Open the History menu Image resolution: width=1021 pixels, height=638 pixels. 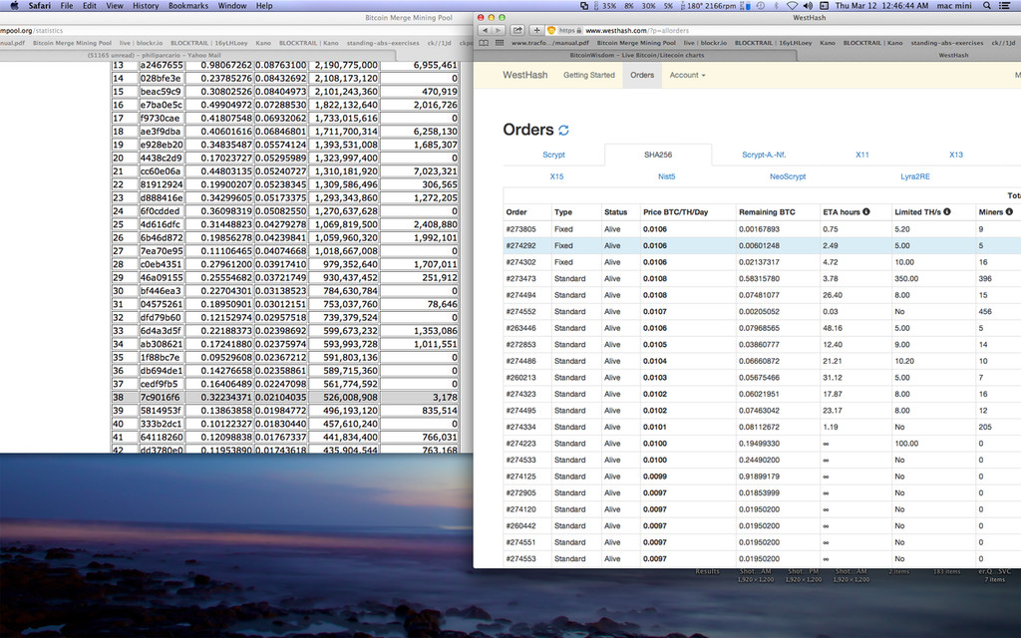click(146, 6)
